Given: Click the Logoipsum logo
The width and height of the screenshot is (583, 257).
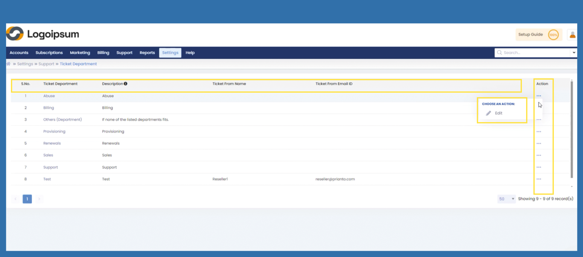Looking at the screenshot, I should pos(43,34).
